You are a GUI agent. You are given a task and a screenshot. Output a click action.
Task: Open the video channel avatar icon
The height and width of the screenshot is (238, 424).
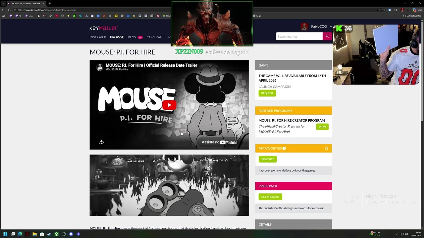tap(99, 67)
